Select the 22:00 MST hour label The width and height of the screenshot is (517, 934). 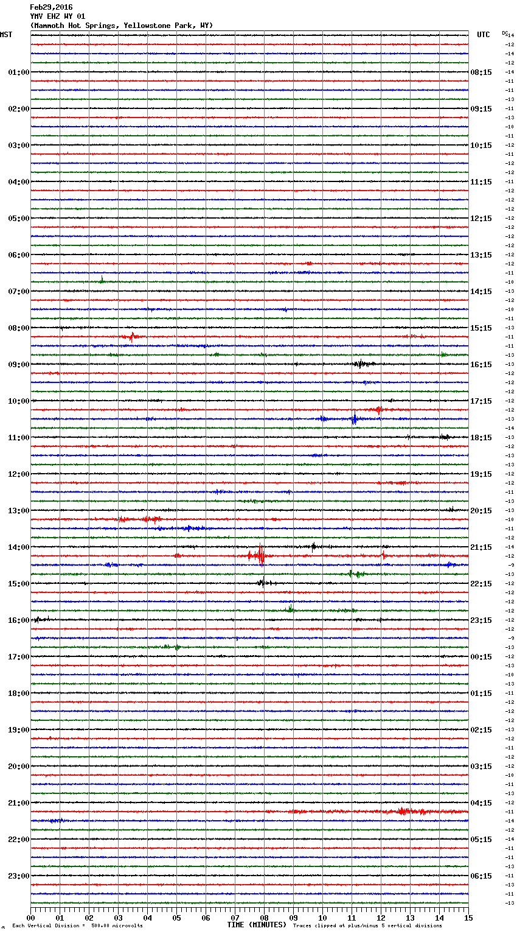click(x=18, y=840)
